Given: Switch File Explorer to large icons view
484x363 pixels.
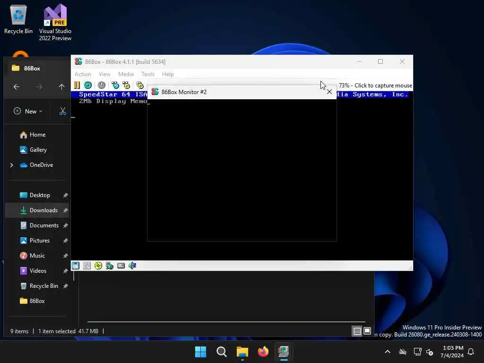Looking at the screenshot, I should (367, 331).
